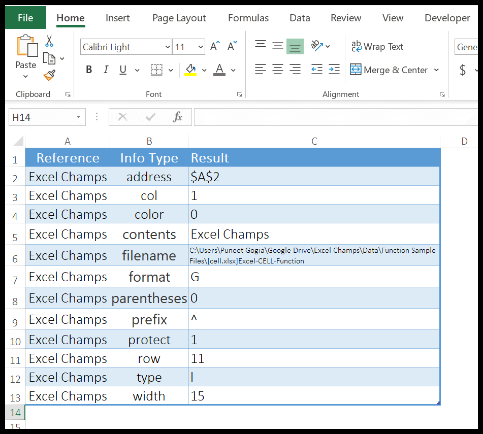483x434 pixels.
Task: Select the Align Left icon
Action: click(261, 70)
